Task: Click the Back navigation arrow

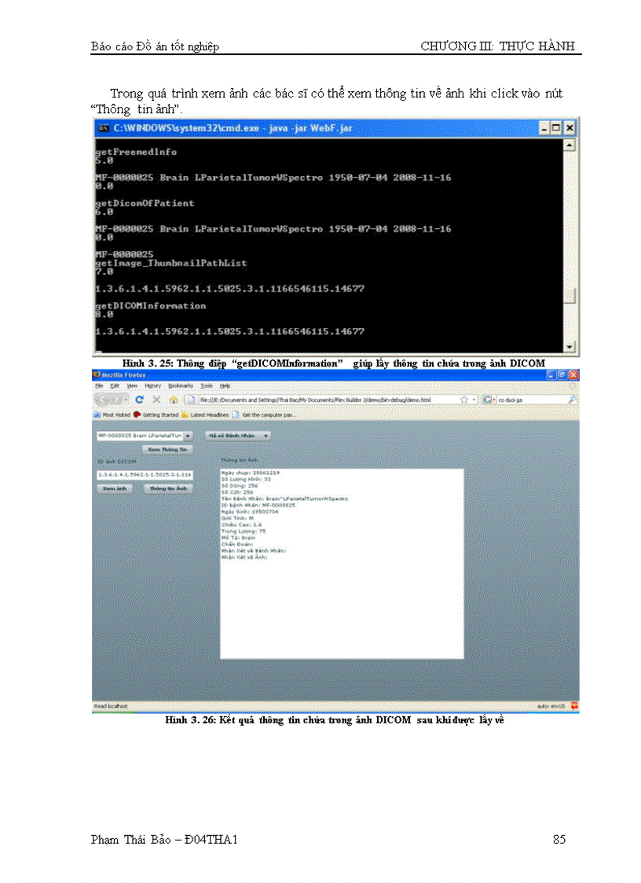Action: 103,399
